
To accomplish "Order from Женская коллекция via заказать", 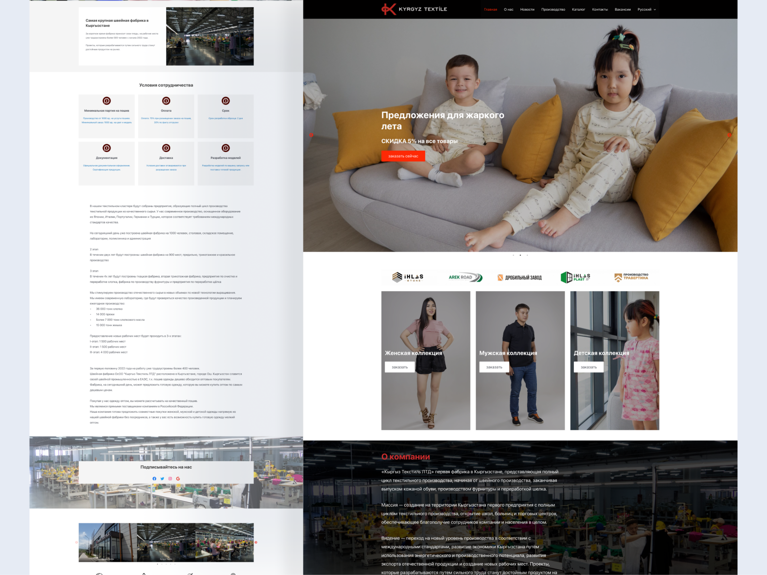I will click(400, 367).
